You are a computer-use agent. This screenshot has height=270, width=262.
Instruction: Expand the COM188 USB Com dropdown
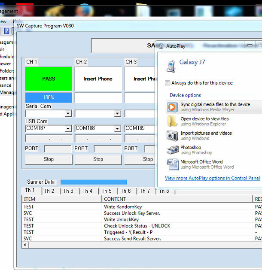click(x=117, y=129)
